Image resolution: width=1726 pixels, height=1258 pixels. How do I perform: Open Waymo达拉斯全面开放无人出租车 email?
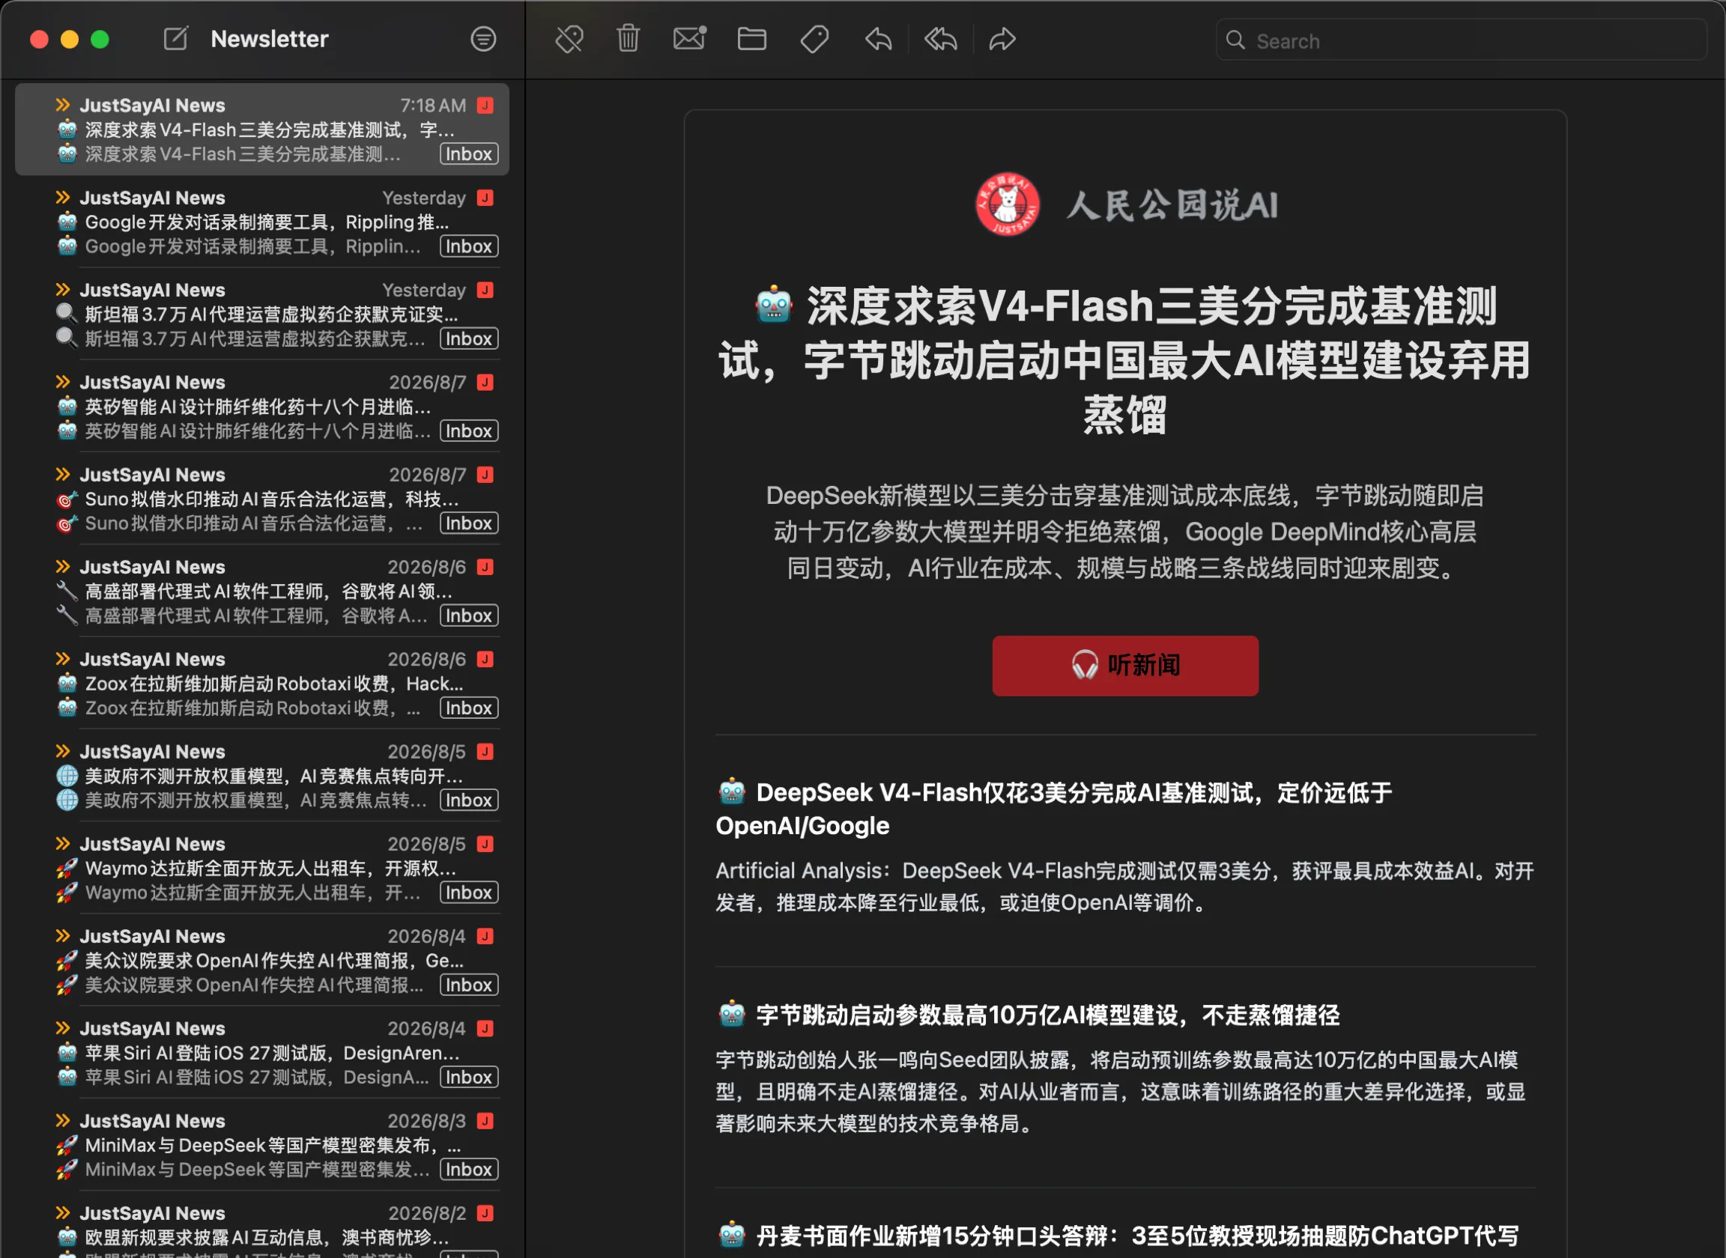tap(262, 868)
